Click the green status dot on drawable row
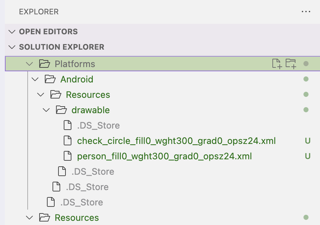The width and height of the screenshot is (320, 225). (x=305, y=110)
